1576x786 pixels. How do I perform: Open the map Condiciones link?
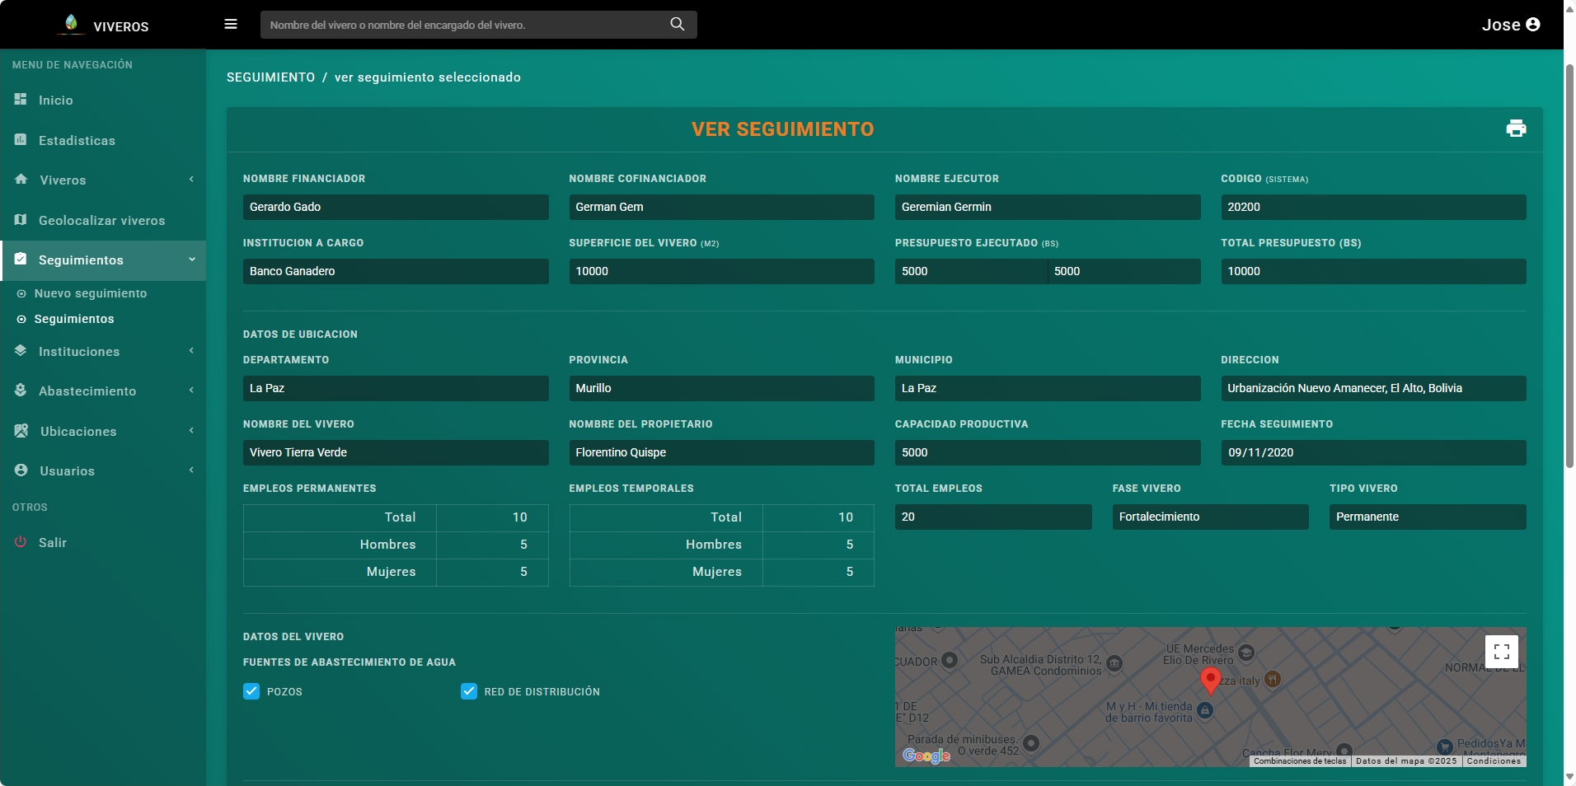point(1494,761)
